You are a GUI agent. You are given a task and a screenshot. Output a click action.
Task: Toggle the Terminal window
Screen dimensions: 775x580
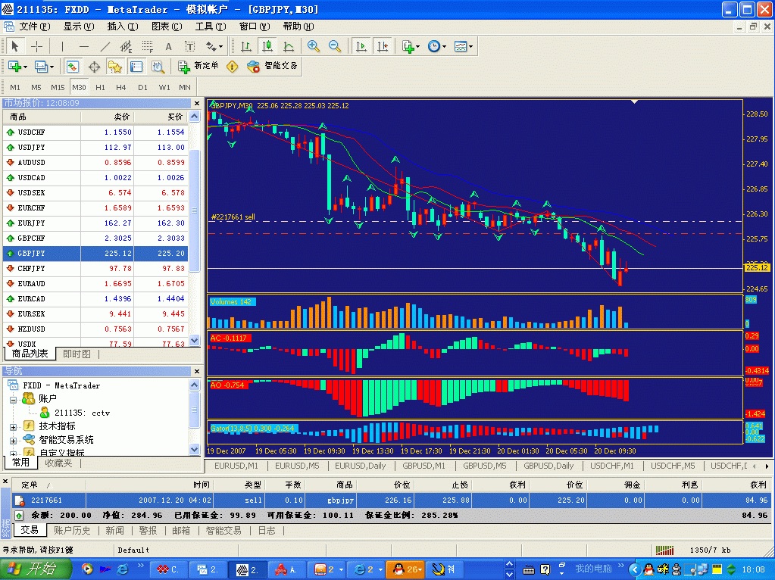[x=136, y=66]
